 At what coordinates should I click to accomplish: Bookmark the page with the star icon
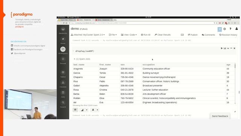coord(217,23)
